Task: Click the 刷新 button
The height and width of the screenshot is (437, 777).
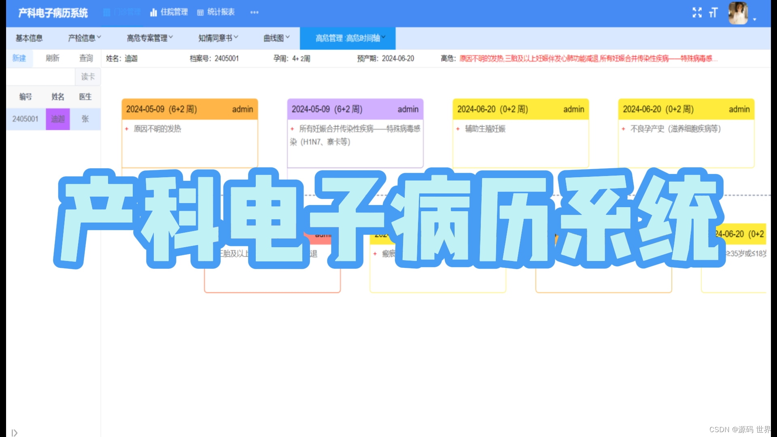Action: [x=53, y=58]
